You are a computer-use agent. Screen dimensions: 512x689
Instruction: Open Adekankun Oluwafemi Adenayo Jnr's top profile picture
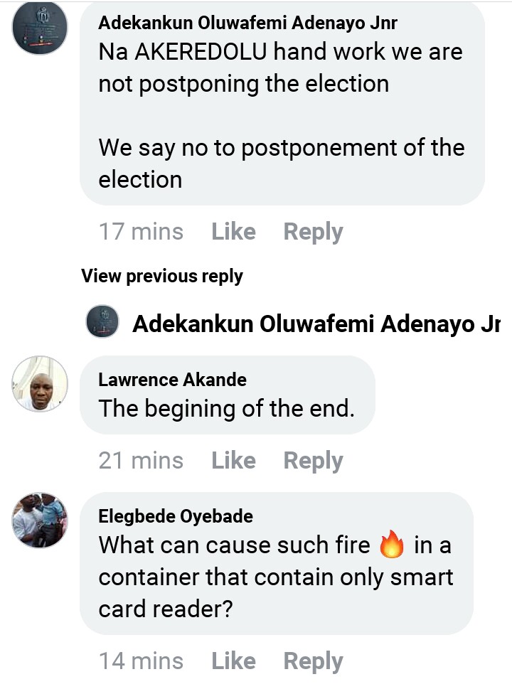tap(40, 28)
